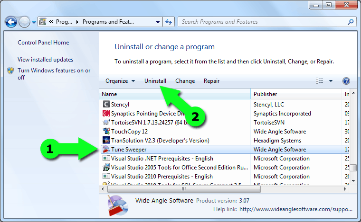Click Visual Studio 2005 Tools icon
Image resolution: width=361 pixels, height=222 pixels.
tap(106, 168)
